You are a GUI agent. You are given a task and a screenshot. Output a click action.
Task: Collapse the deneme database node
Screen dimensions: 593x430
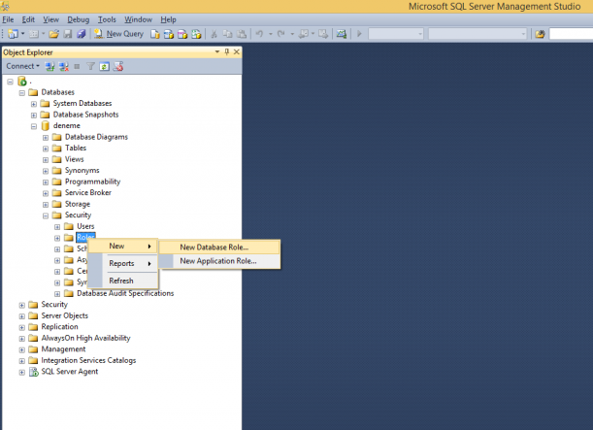34,126
